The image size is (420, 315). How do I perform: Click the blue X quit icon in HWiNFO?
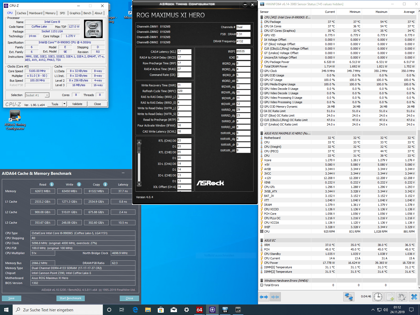414,297
